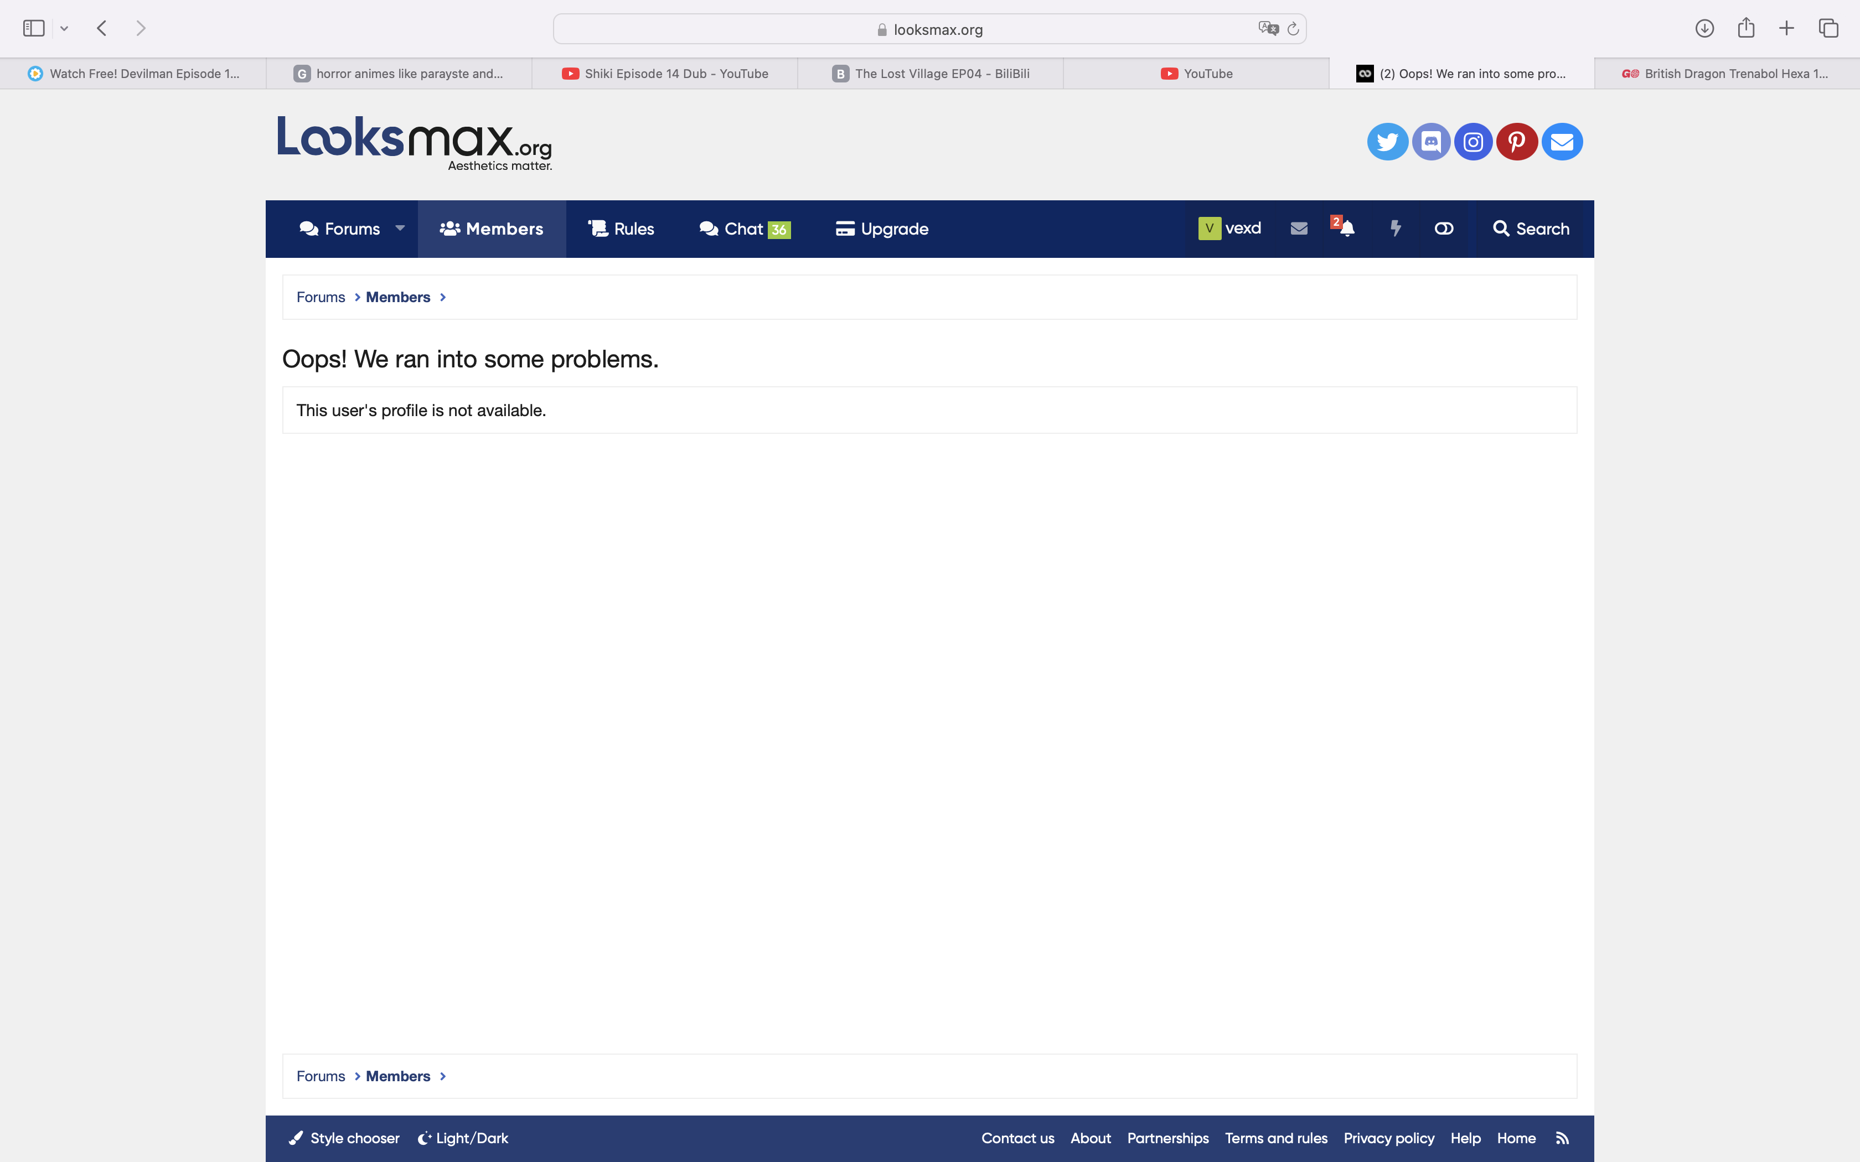Open the Style chooser link
Viewport: 1860px width, 1162px height.
click(344, 1138)
